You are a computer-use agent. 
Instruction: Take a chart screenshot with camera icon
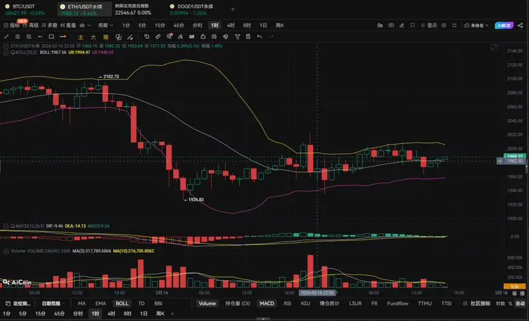tap(391, 26)
